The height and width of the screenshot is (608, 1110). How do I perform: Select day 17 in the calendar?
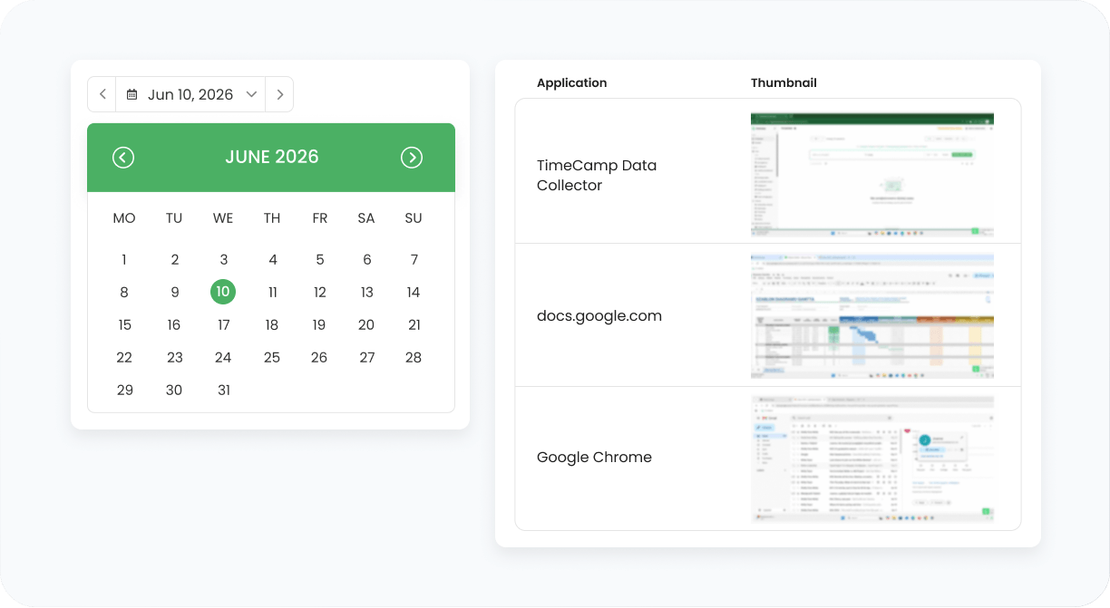point(224,325)
